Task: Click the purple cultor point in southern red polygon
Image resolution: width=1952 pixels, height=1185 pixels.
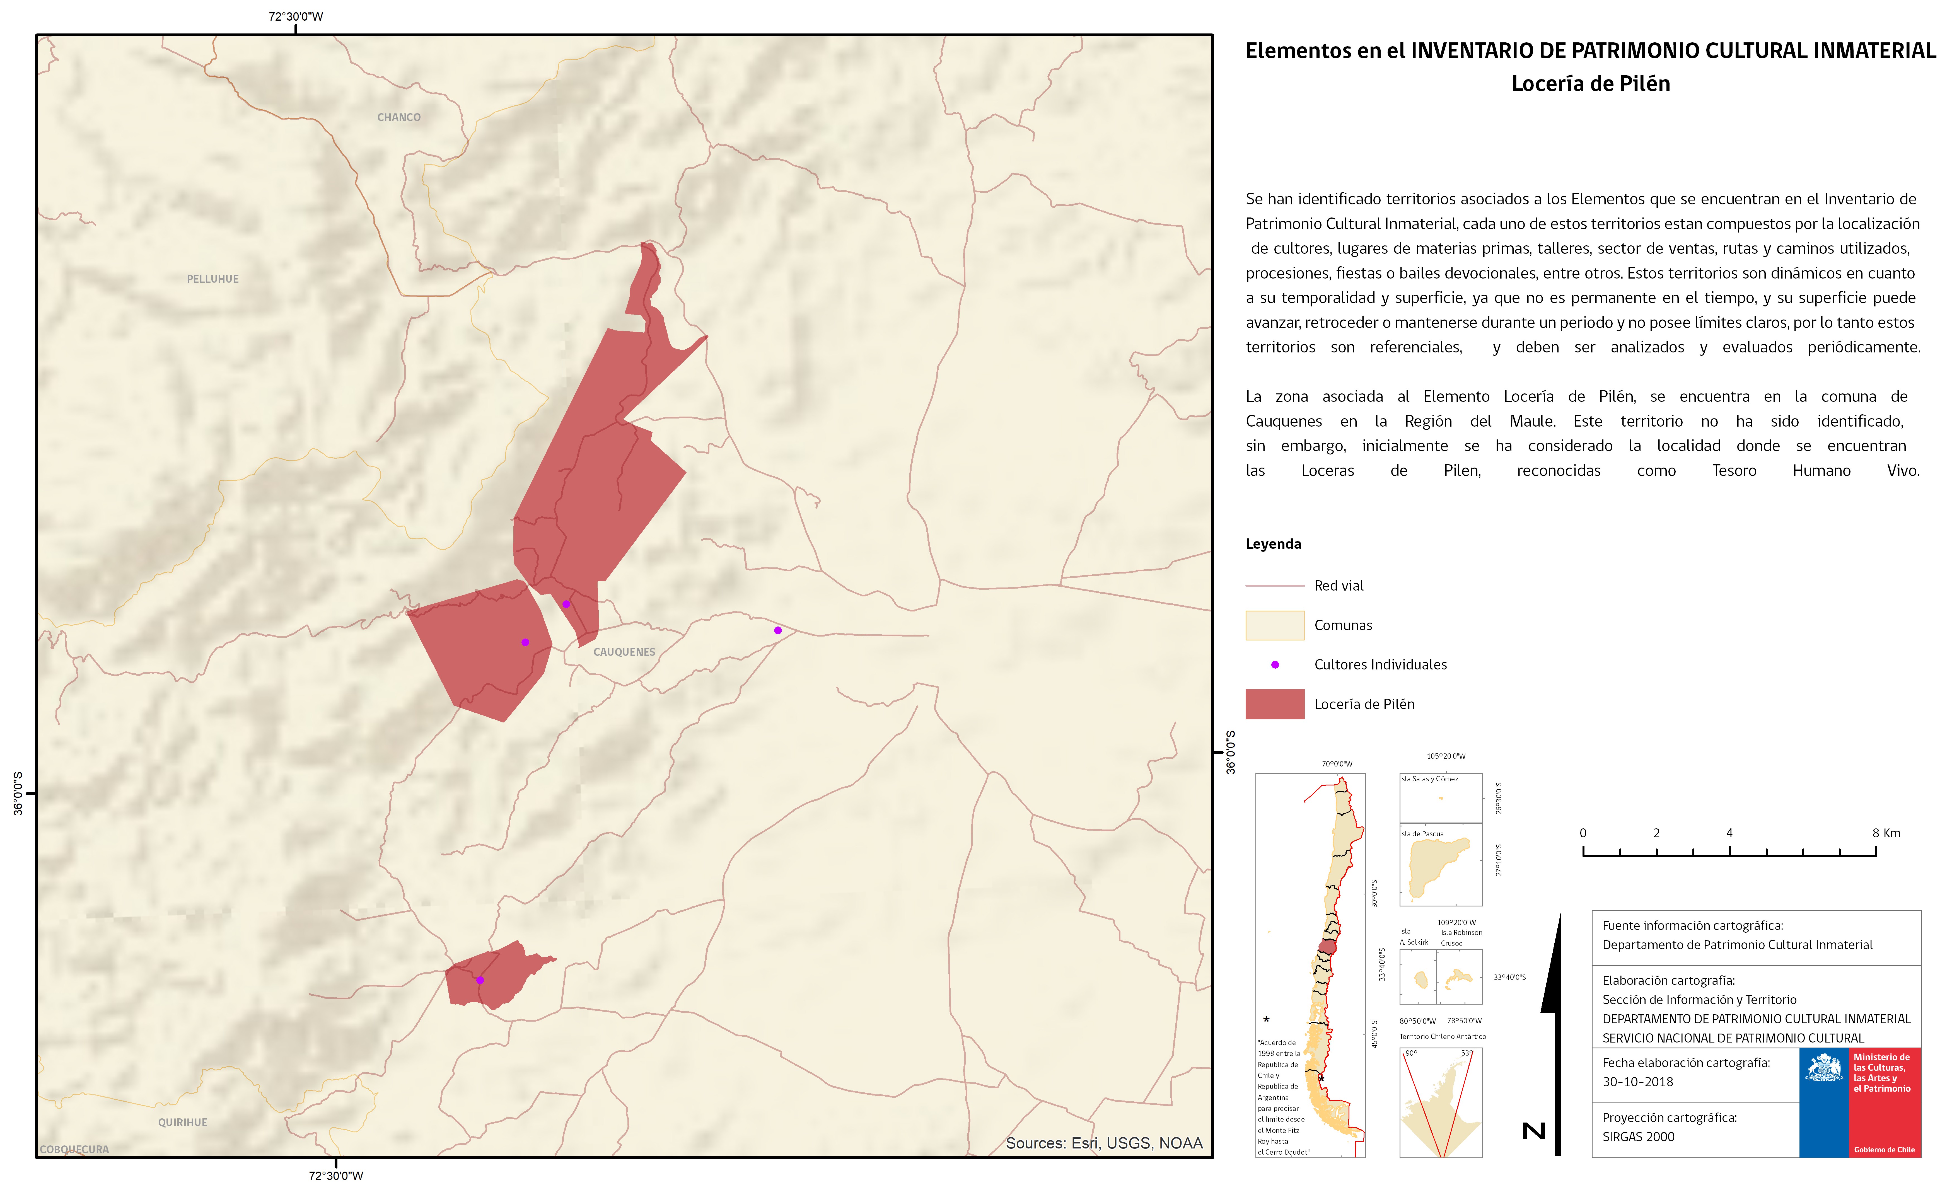Action: [480, 981]
